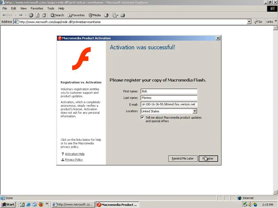Open the Tools menu
Image resolution: width=278 pixels, height=208 pixels.
pos(50,8)
